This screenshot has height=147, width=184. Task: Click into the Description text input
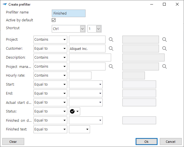tap(90, 58)
